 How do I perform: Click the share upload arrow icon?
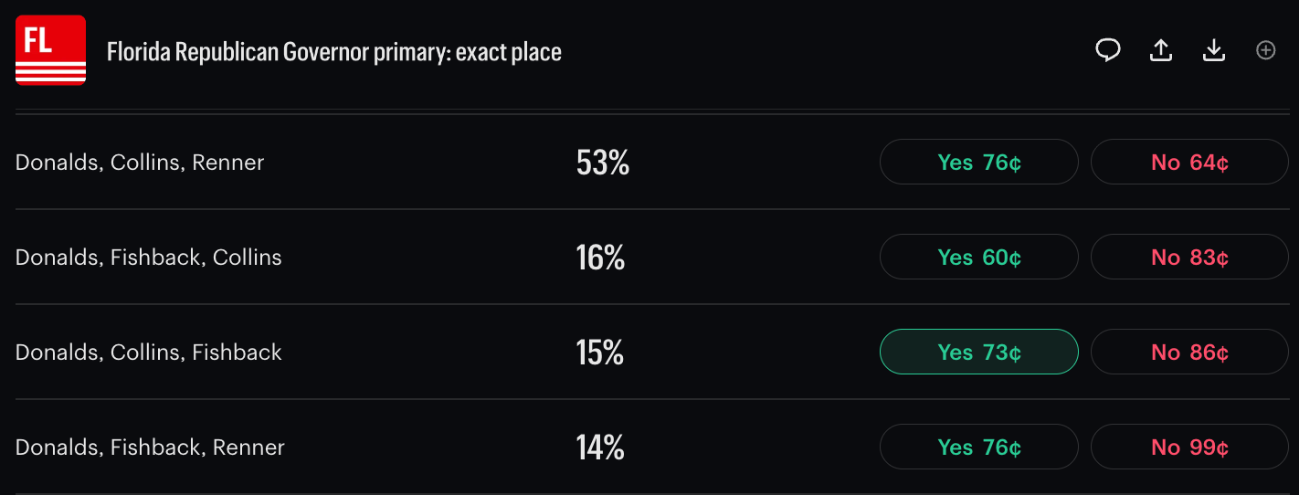point(1161,51)
